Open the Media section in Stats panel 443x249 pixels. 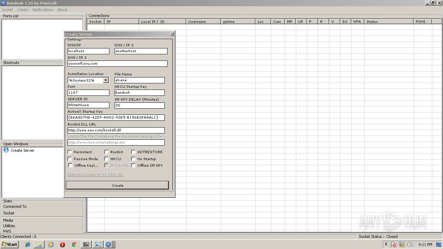click(x=8, y=220)
